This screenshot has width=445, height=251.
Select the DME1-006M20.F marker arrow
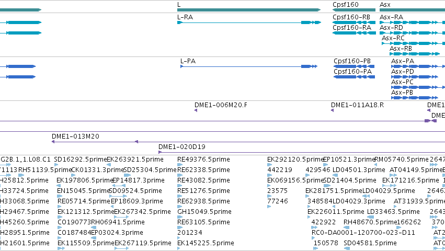point(196,110)
